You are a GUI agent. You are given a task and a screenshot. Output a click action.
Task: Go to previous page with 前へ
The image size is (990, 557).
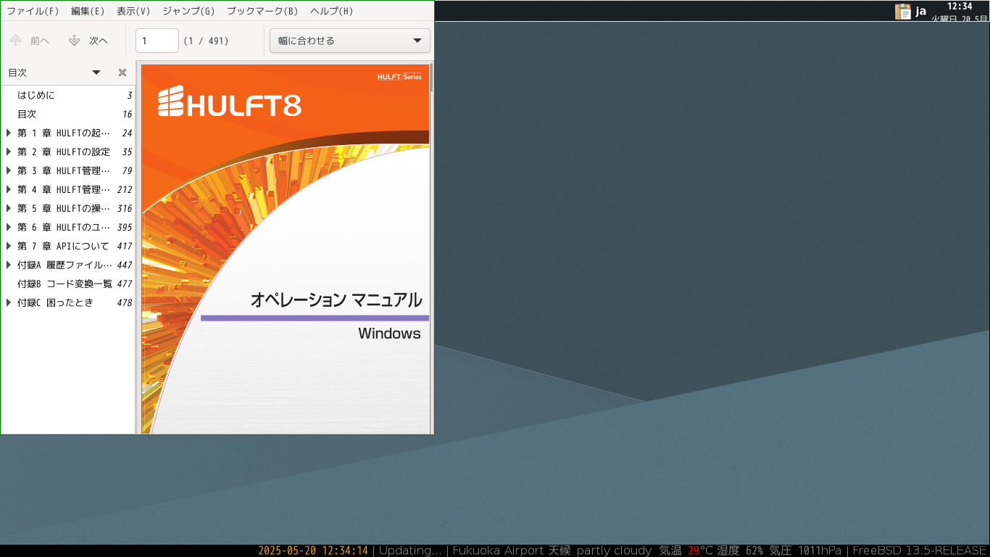30,41
